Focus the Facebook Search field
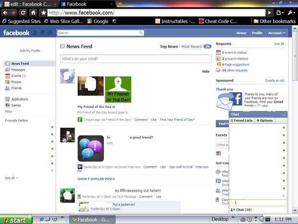Screen dimensions: 298x224 [100, 33]
